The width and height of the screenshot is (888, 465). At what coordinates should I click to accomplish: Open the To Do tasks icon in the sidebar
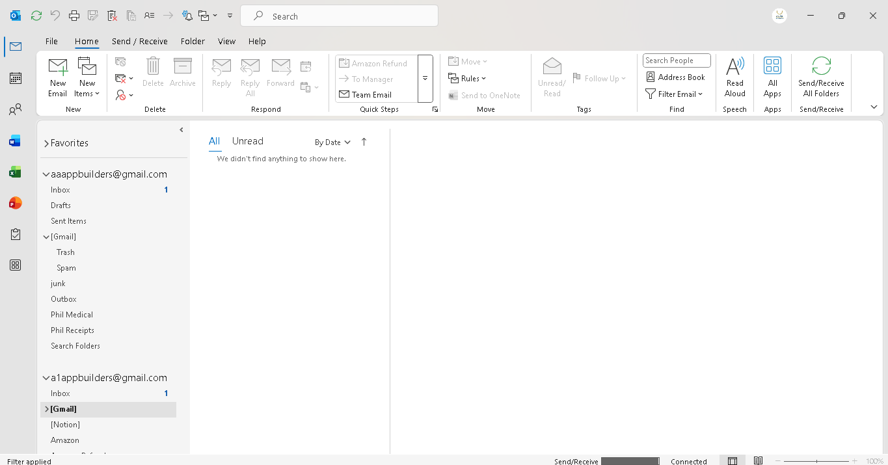coord(16,234)
